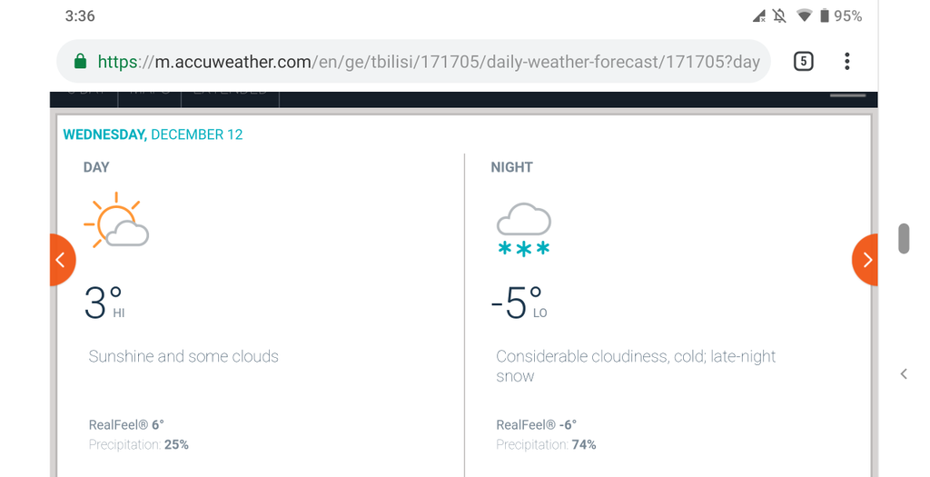Tap battery icon showing 95%

tap(825, 16)
